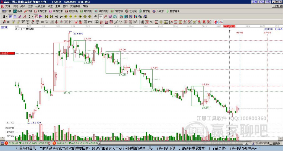Screen dimensions: 283x151
Task: Select the zigzag wave line tool
Action: [120, 22]
